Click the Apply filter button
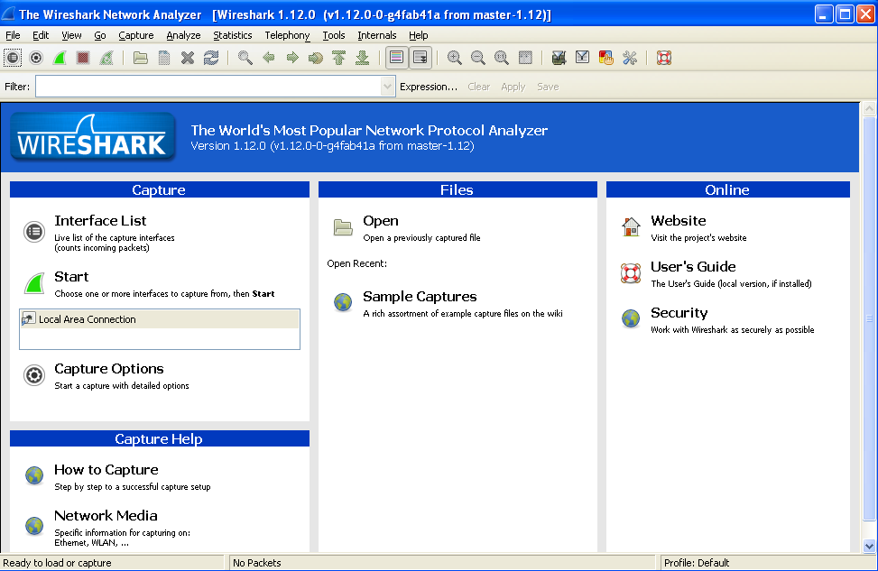The image size is (878, 571). click(513, 87)
